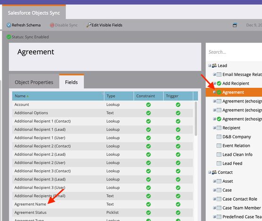Image resolution: width=262 pixels, height=221 pixels.
Task: Click the Edit Visible Fields wrench icon
Action: [x=89, y=25]
